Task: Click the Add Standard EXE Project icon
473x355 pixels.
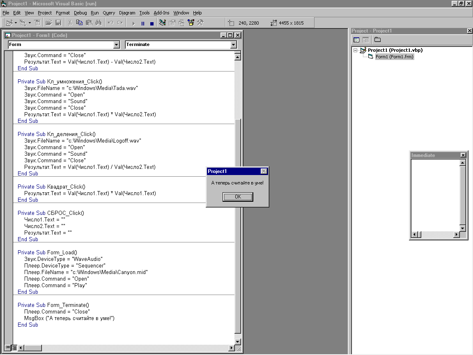Action: [9, 23]
